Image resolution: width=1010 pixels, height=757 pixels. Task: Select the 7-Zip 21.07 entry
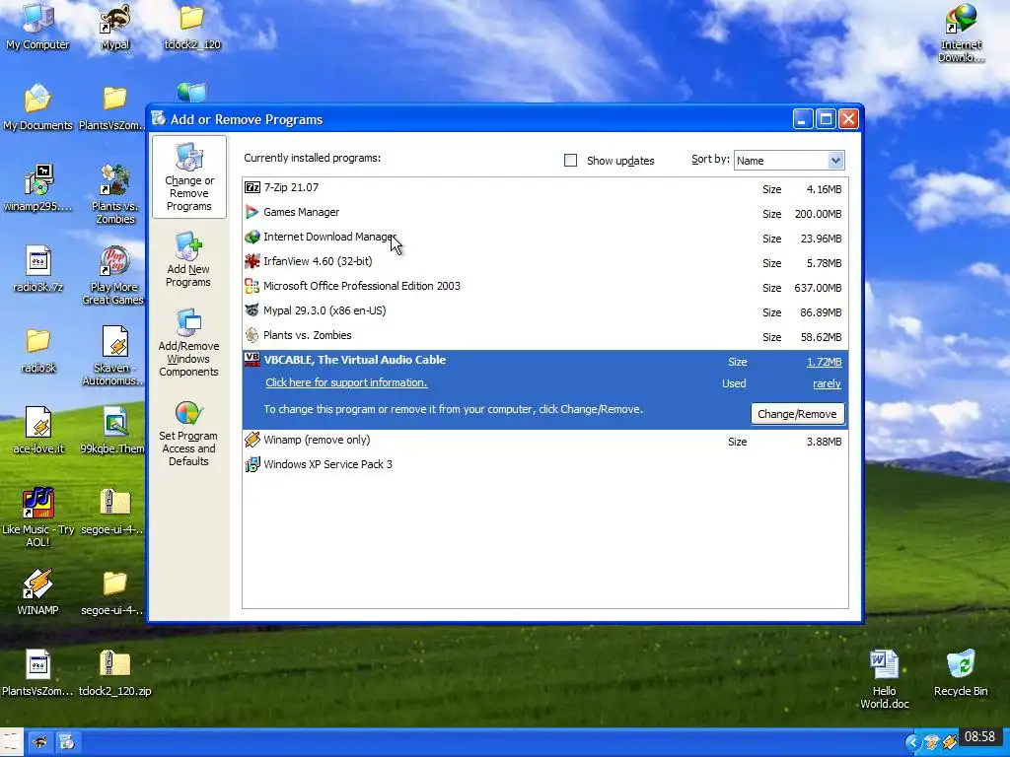(x=544, y=188)
